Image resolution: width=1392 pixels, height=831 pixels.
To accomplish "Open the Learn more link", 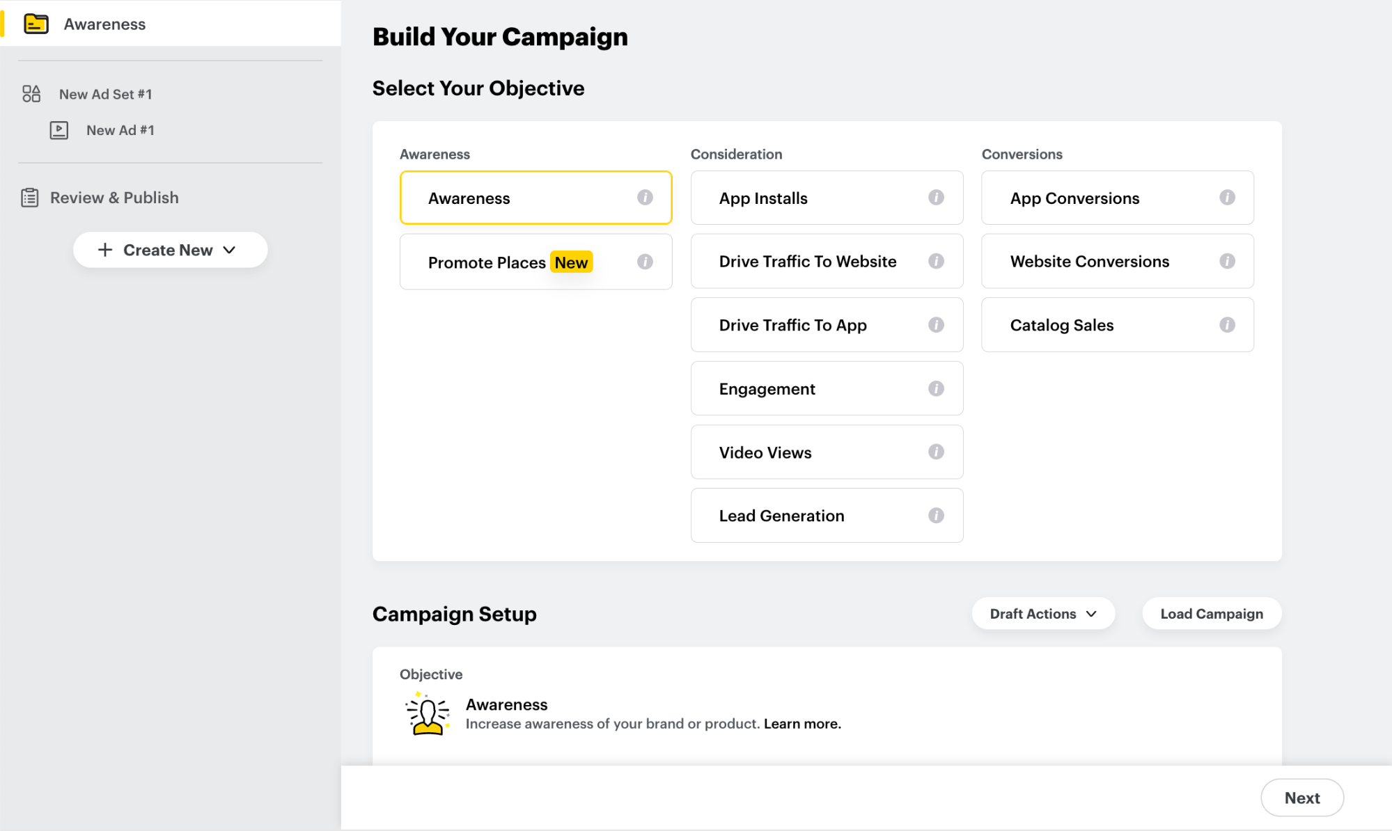I will click(801, 724).
